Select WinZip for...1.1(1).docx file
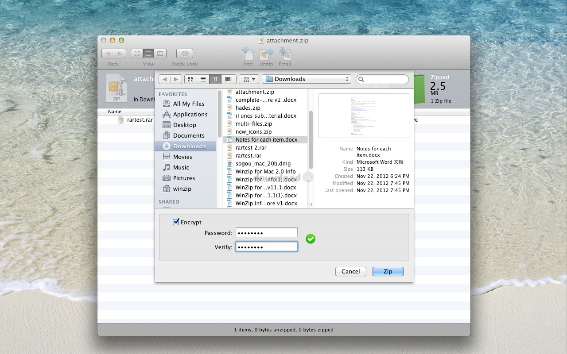The height and width of the screenshot is (354, 567). coord(265,196)
